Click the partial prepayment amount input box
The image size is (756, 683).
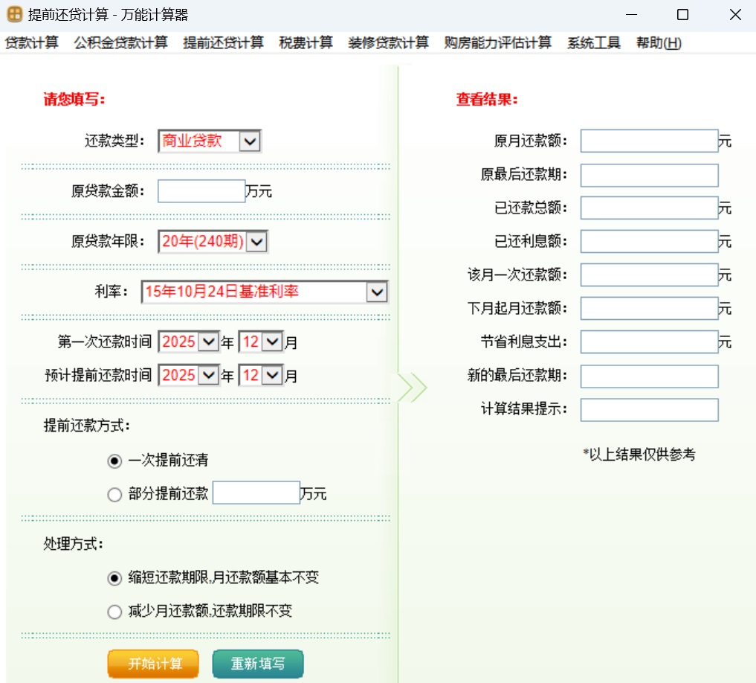(256, 492)
